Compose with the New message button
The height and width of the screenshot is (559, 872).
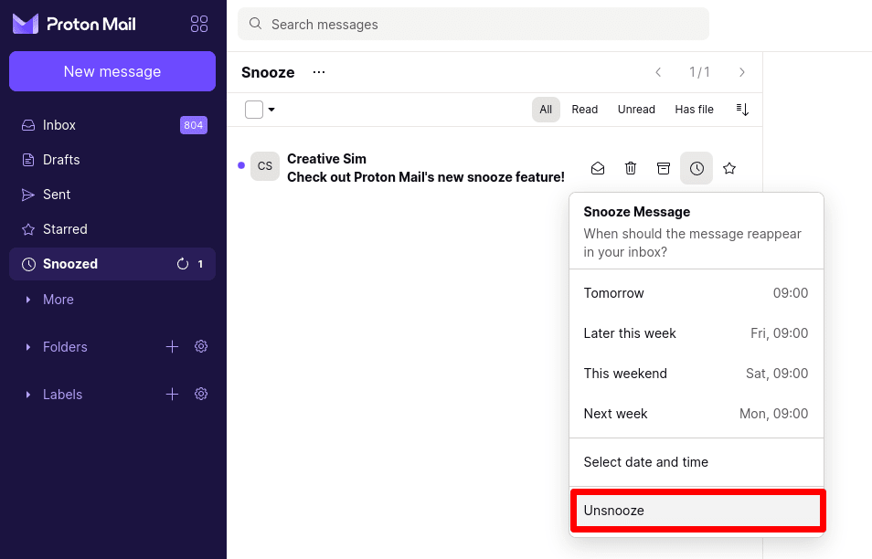pyautogui.click(x=112, y=71)
